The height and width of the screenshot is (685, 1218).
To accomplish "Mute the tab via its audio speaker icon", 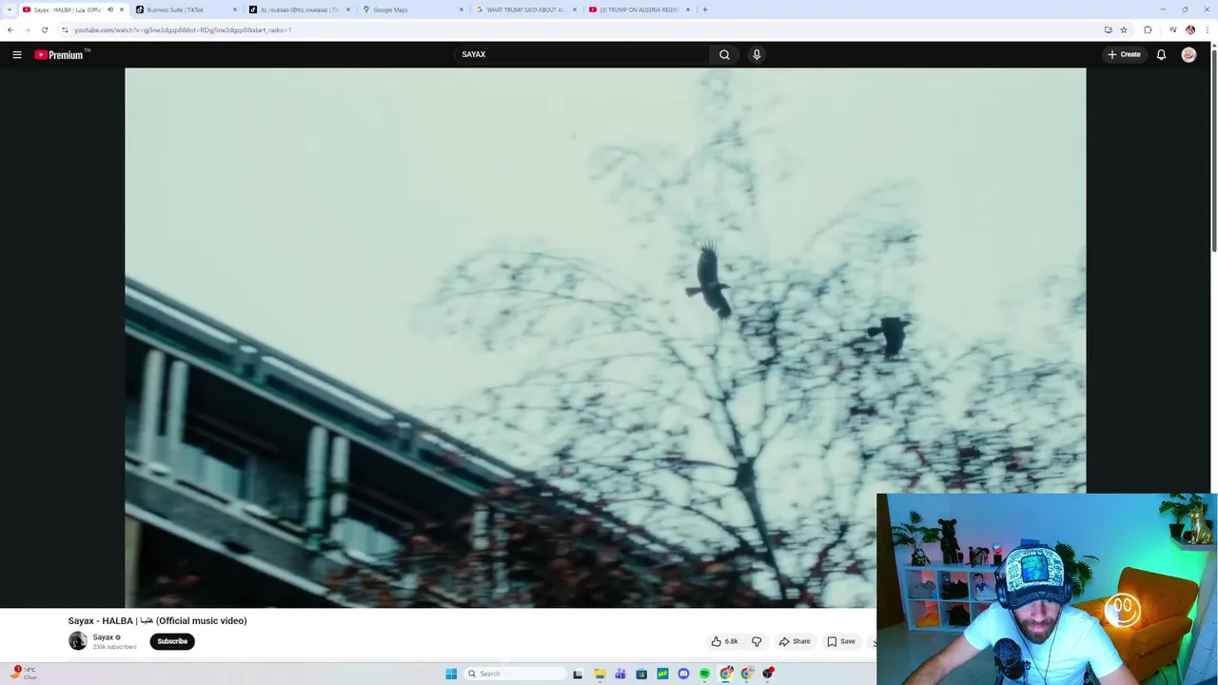I will pos(110,10).
